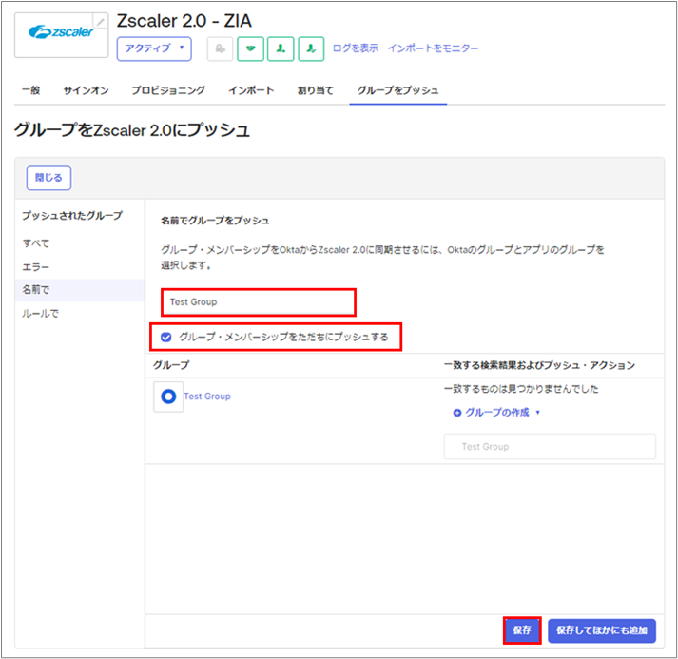Screen dimensions: 678x659
Task: Click the 保存してほかにも追加 button
Action: (x=602, y=630)
